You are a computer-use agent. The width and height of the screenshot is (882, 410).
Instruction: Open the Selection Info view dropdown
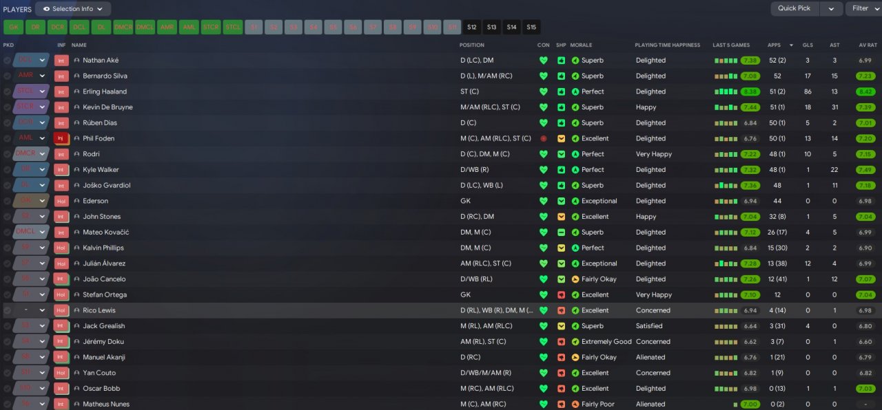pos(73,9)
